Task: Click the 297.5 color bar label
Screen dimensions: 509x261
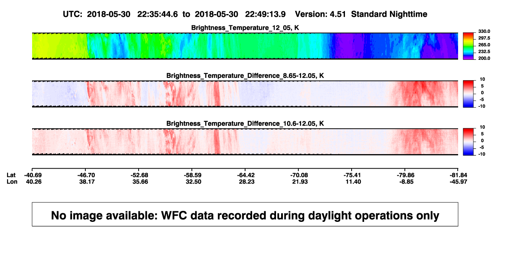Action: [484, 38]
